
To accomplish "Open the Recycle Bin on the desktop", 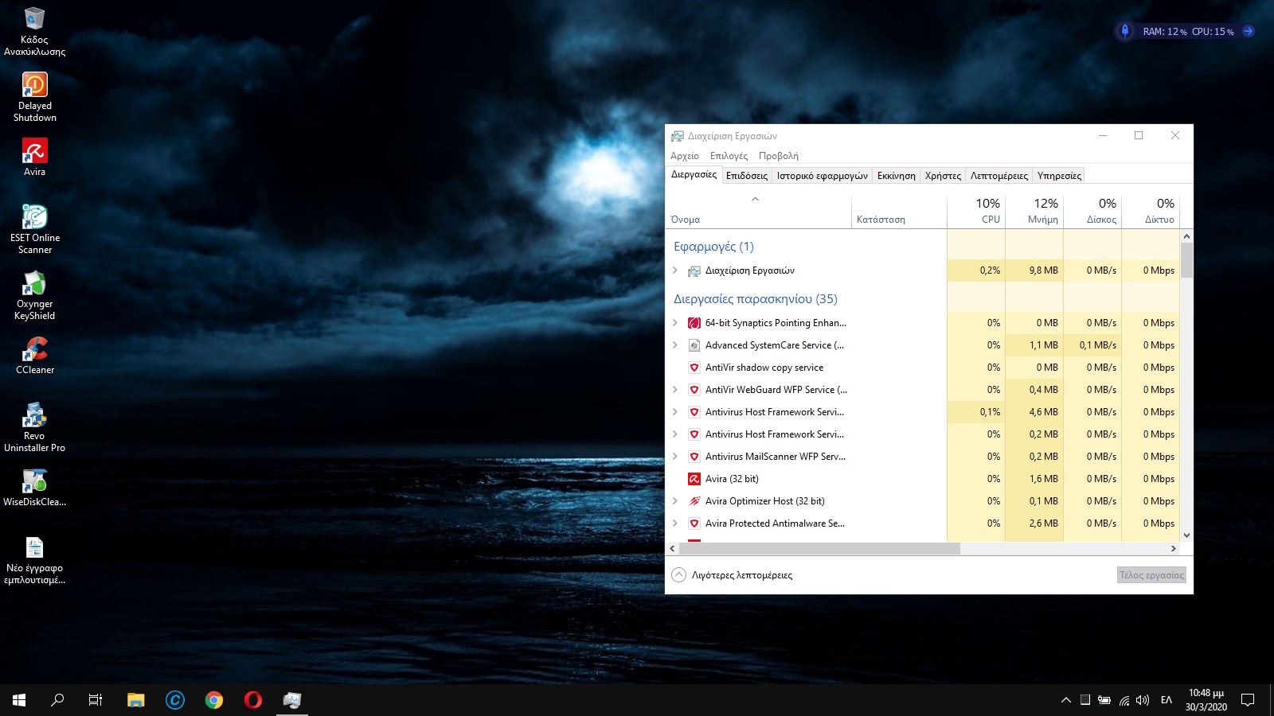I will click(34, 30).
